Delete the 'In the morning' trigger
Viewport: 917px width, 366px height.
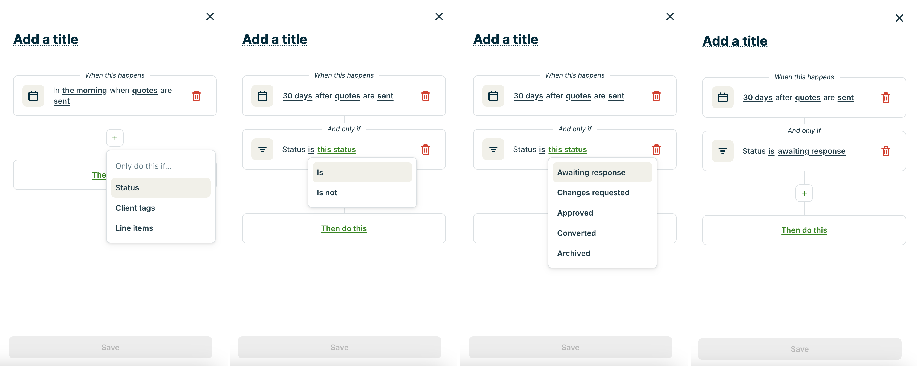(196, 96)
